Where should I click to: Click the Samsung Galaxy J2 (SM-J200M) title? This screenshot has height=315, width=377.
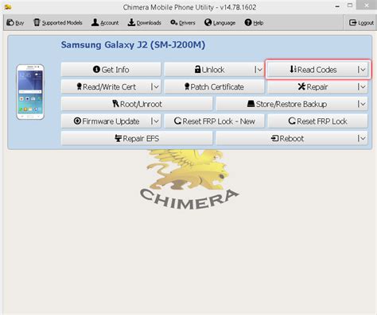click(x=133, y=44)
